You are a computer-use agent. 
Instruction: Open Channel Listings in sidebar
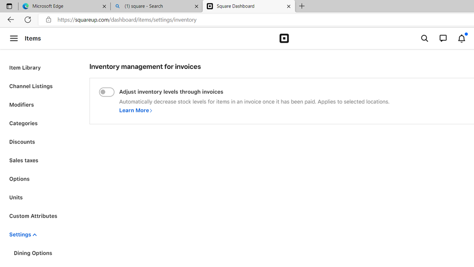tap(31, 86)
